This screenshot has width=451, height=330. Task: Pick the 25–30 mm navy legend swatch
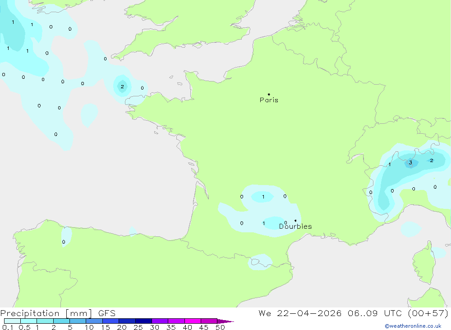[143, 321]
